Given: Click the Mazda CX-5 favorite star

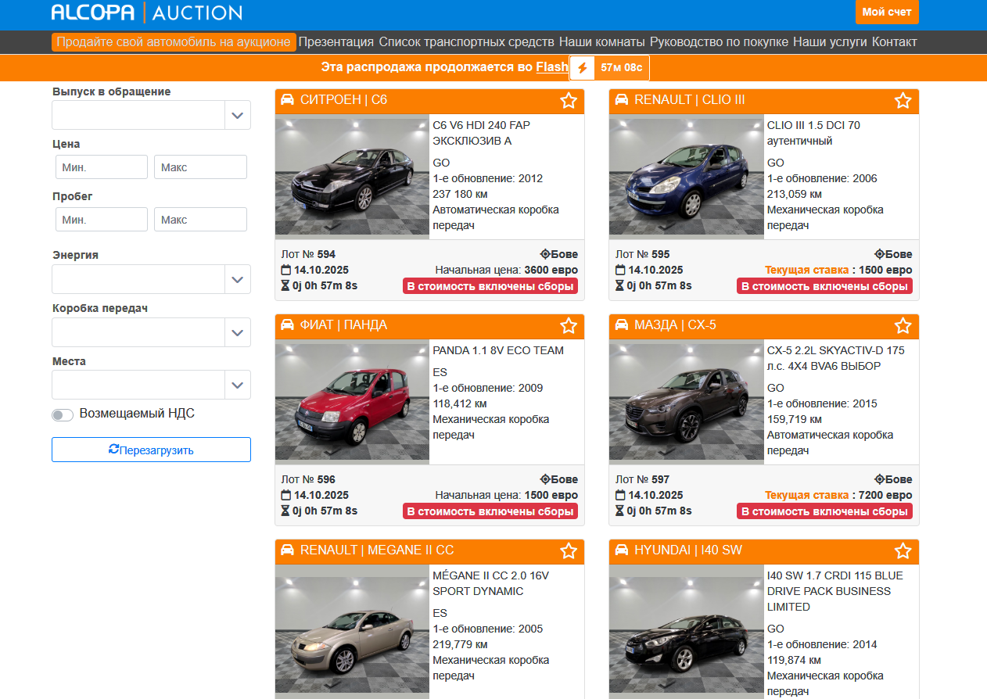Looking at the screenshot, I should click(903, 325).
